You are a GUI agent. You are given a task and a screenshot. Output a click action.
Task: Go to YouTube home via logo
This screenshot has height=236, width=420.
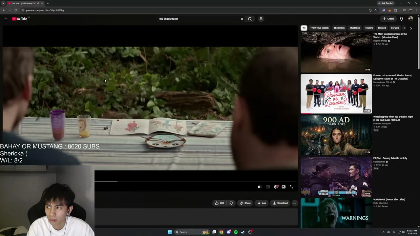tap(20, 19)
